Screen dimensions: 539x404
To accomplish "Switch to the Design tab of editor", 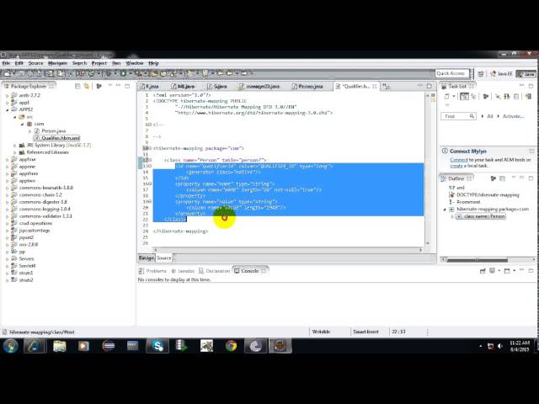I will [x=147, y=258].
